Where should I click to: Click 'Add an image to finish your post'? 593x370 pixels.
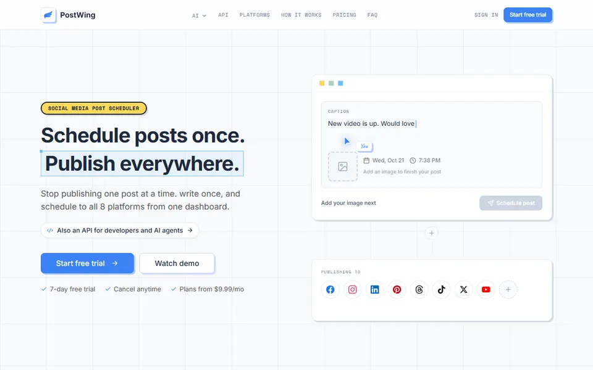pyautogui.click(x=402, y=172)
